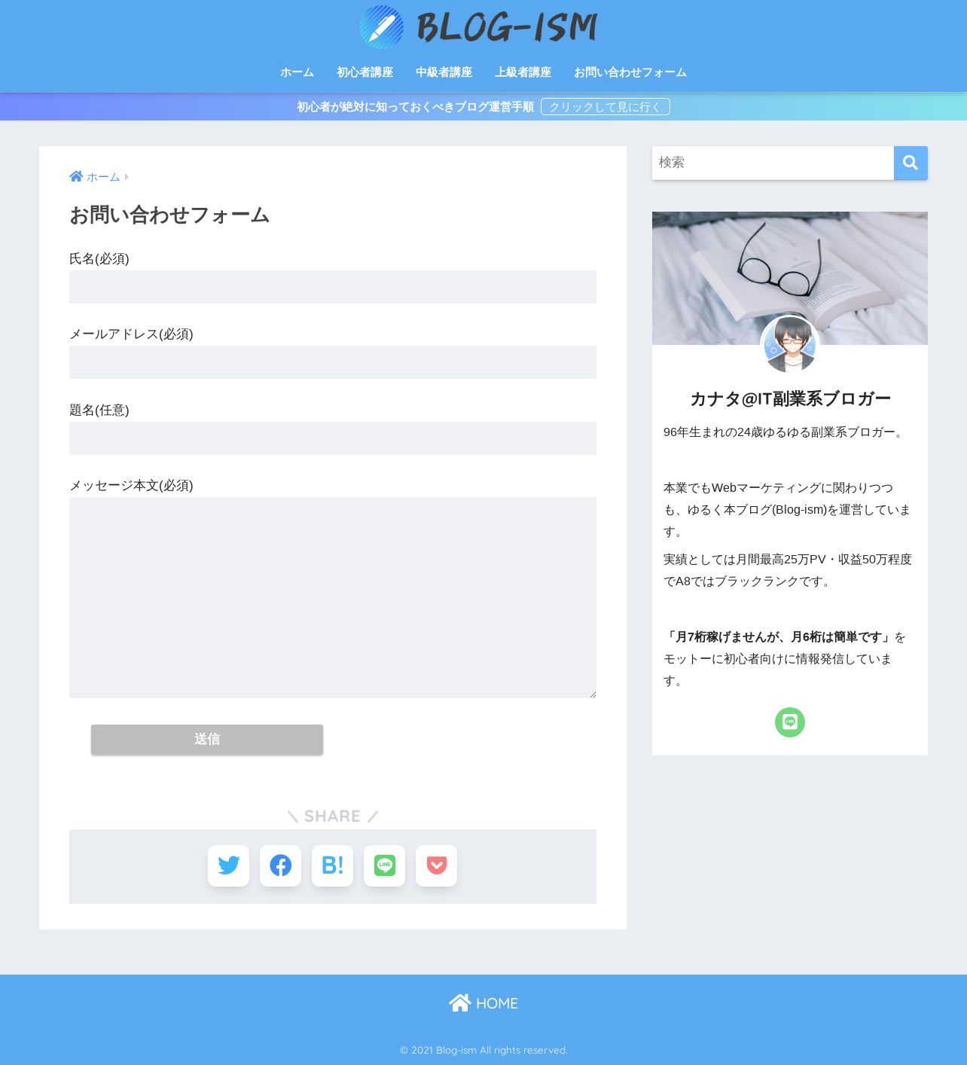Click the © 2021 Blog-ism copyright text
The width and height of the screenshot is (967, 1065).
tap(483, 1050)
